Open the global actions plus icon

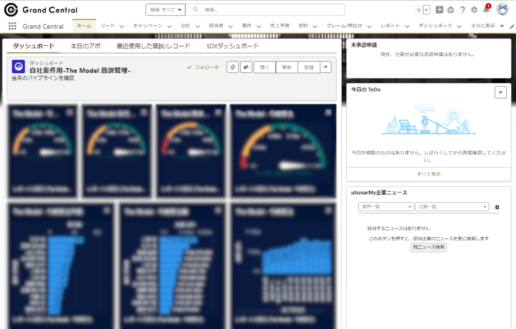[439, 10]
